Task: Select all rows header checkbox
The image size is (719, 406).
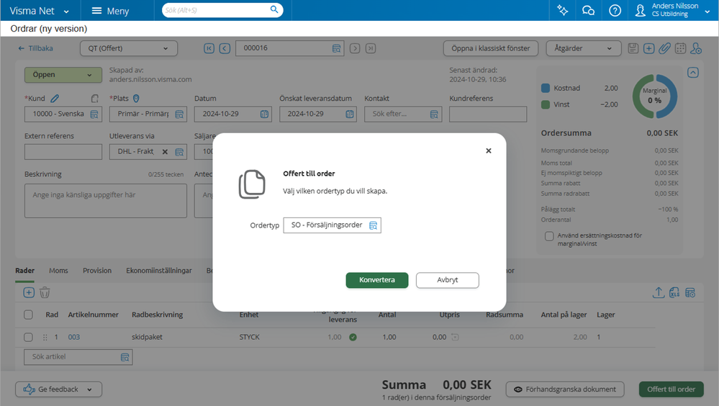Action: click(x=29, y=315)
